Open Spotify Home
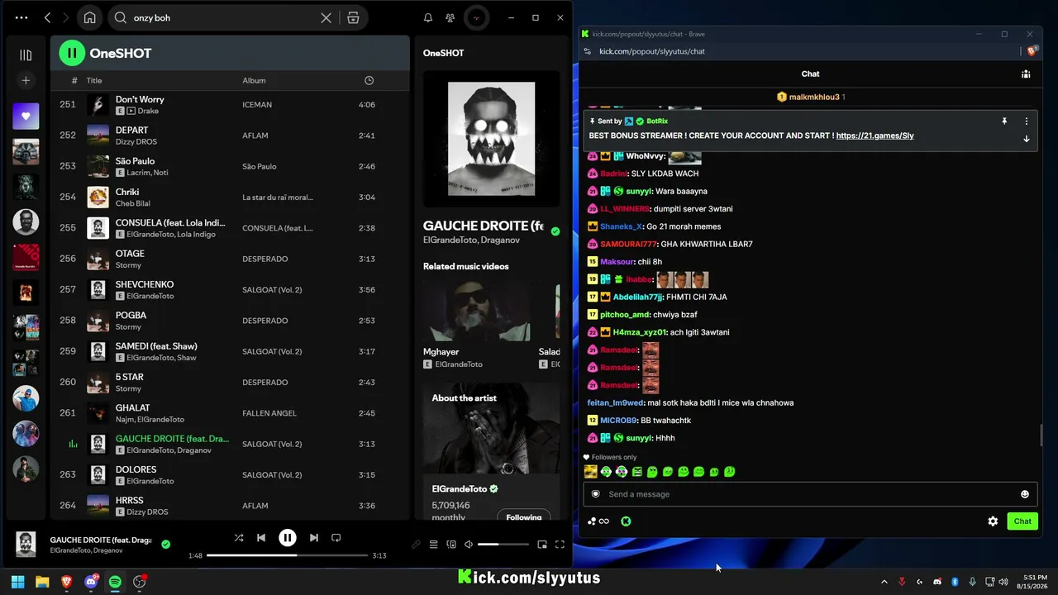The height and width of the screenshot is (595, 1058). [89, 17]
